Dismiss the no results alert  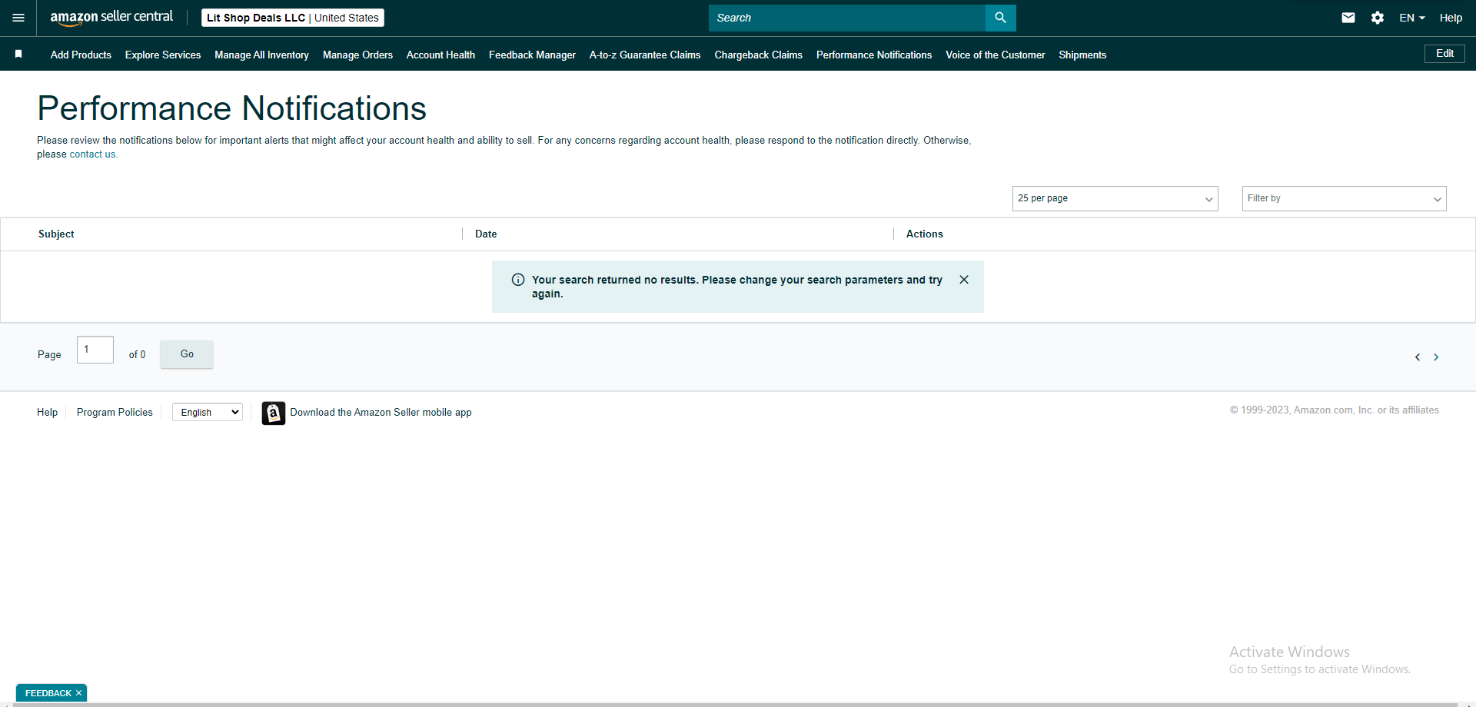click(x=964, y=280)
